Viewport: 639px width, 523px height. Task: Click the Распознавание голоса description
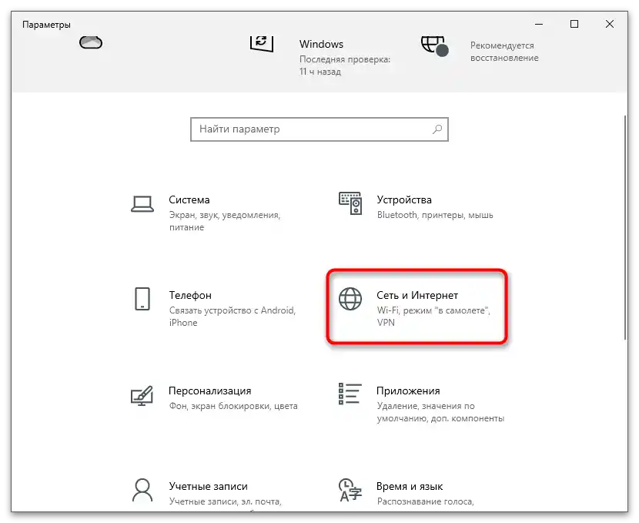click(426, 501)
